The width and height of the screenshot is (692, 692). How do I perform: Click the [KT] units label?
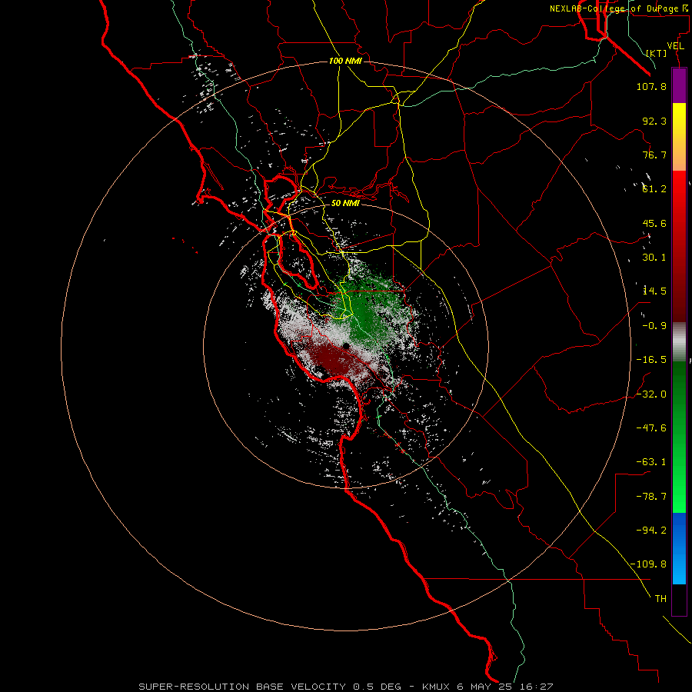click(x=657, y=53)
